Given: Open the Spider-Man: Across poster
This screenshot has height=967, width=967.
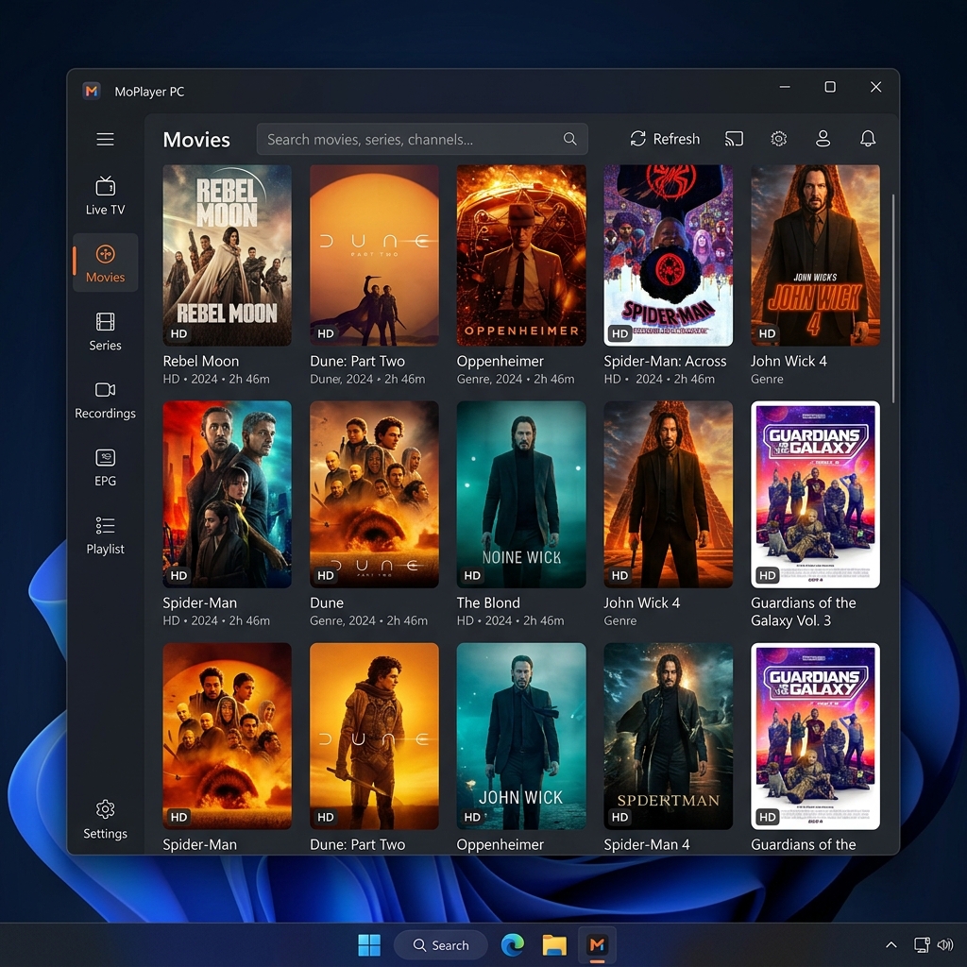Looking at the screenshot, I should 668,255.
